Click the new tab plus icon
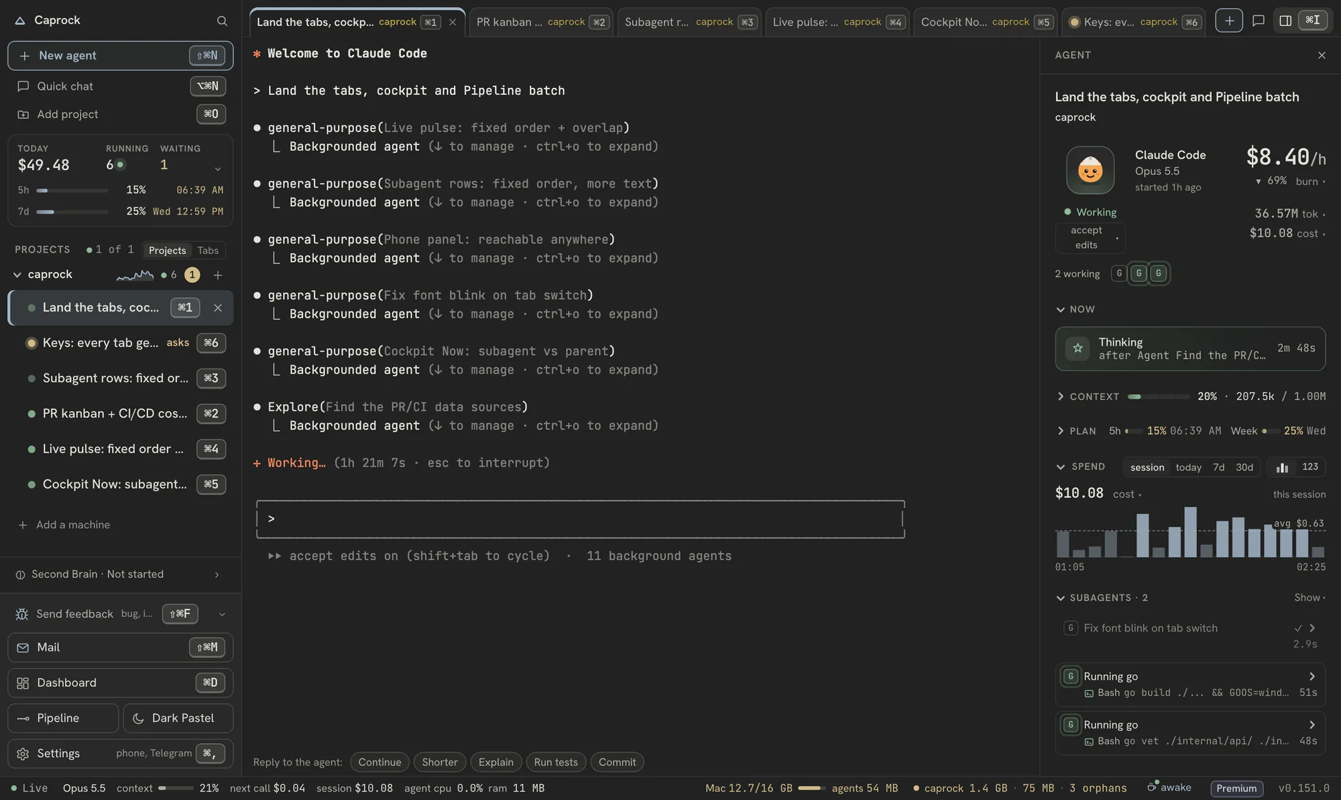Screen dimensions: 1341x800 click(1228, 21)
